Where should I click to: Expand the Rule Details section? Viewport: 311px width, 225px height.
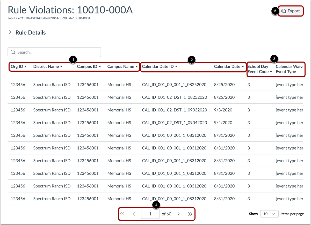[x=27, y=33]
